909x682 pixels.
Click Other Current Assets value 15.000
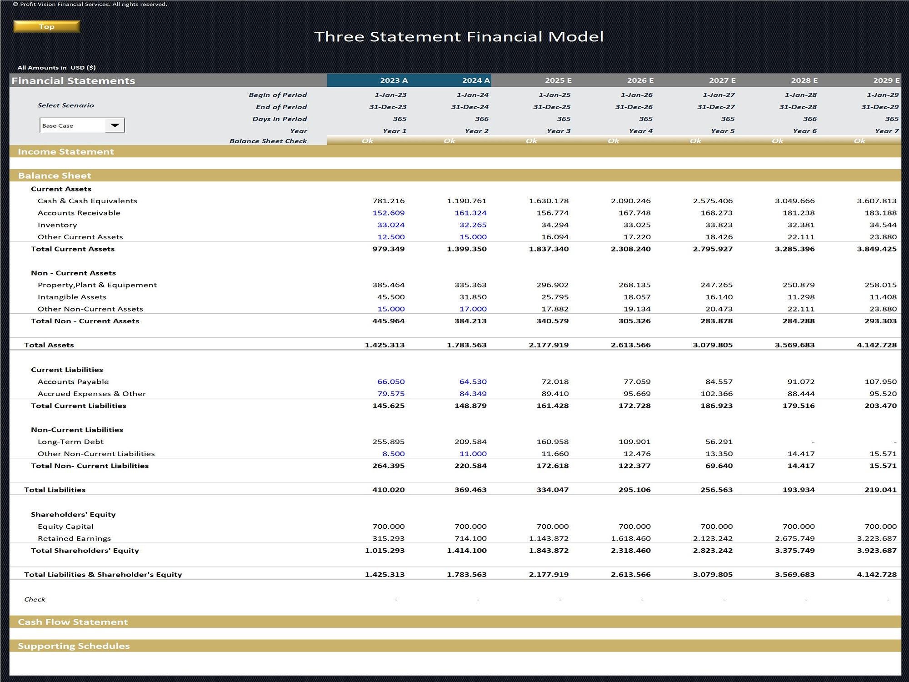[473, 237]
